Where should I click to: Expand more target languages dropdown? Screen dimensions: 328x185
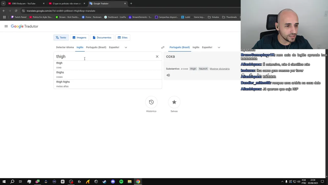219,47
